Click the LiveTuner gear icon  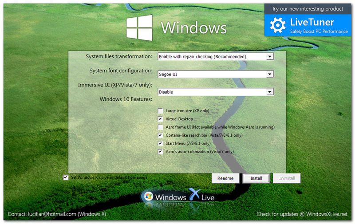pyautogui.click(x=278, y=25)
